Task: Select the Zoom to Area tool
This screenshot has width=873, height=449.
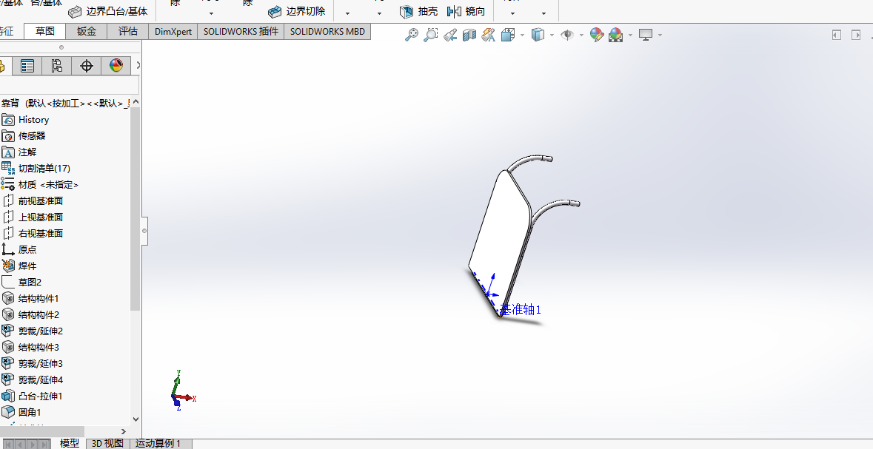Action: point(430,35)
